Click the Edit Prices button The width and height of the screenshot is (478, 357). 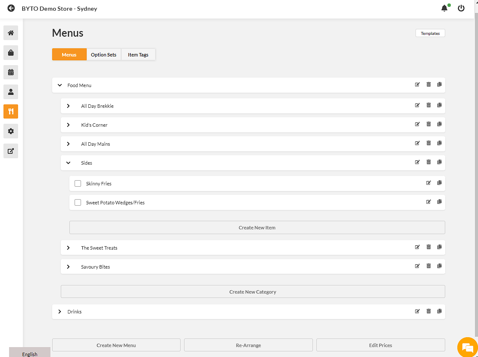pyautogui.click(x=381, y=345)
